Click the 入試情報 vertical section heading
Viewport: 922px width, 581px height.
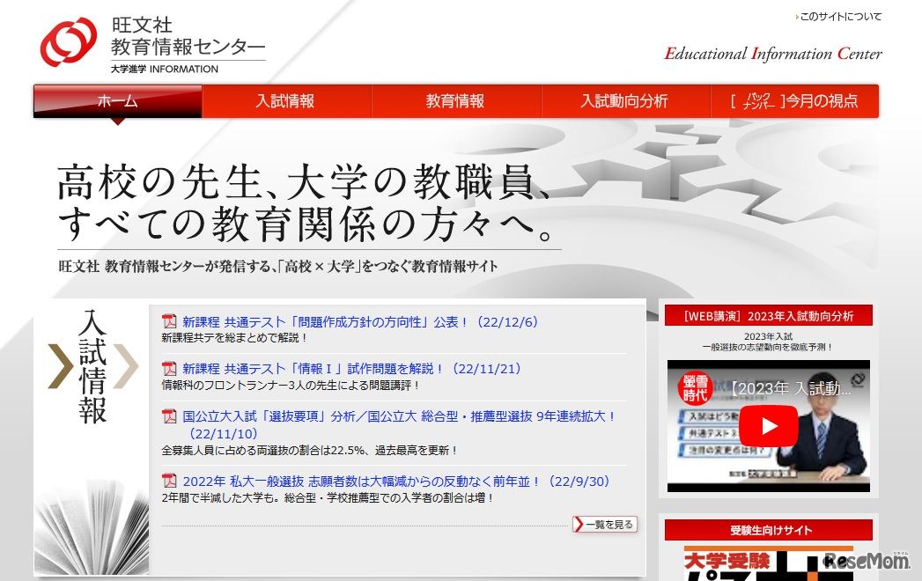(93, 366)
